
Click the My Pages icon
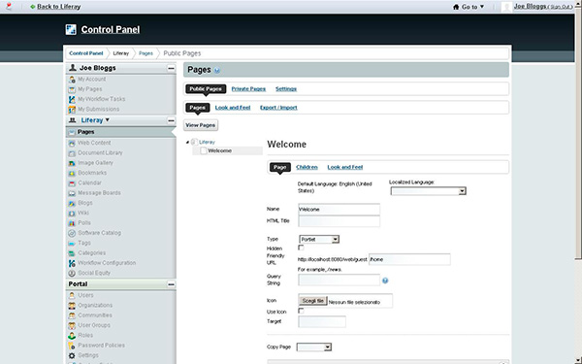click(72, 89)
